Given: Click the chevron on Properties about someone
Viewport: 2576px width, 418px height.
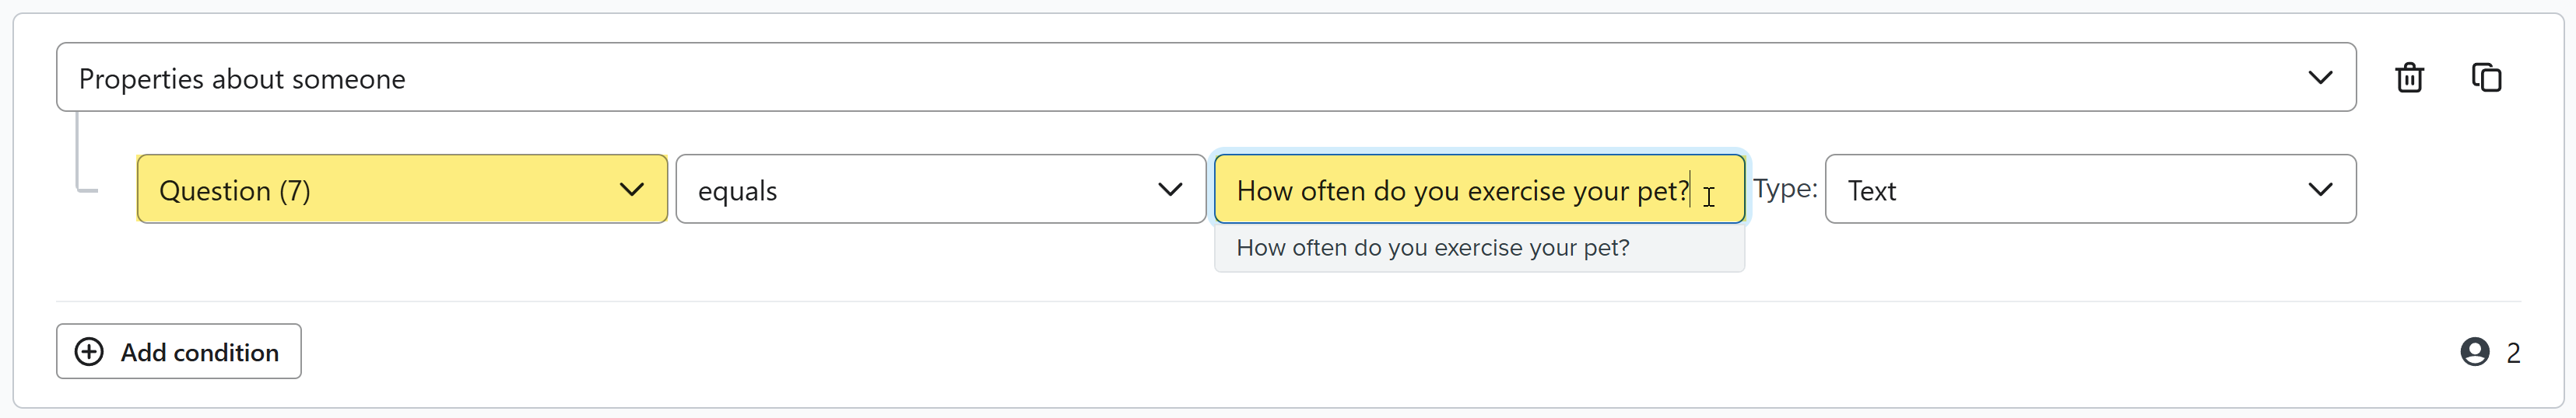Looking at the screenshot, I should pos(2320,78).
